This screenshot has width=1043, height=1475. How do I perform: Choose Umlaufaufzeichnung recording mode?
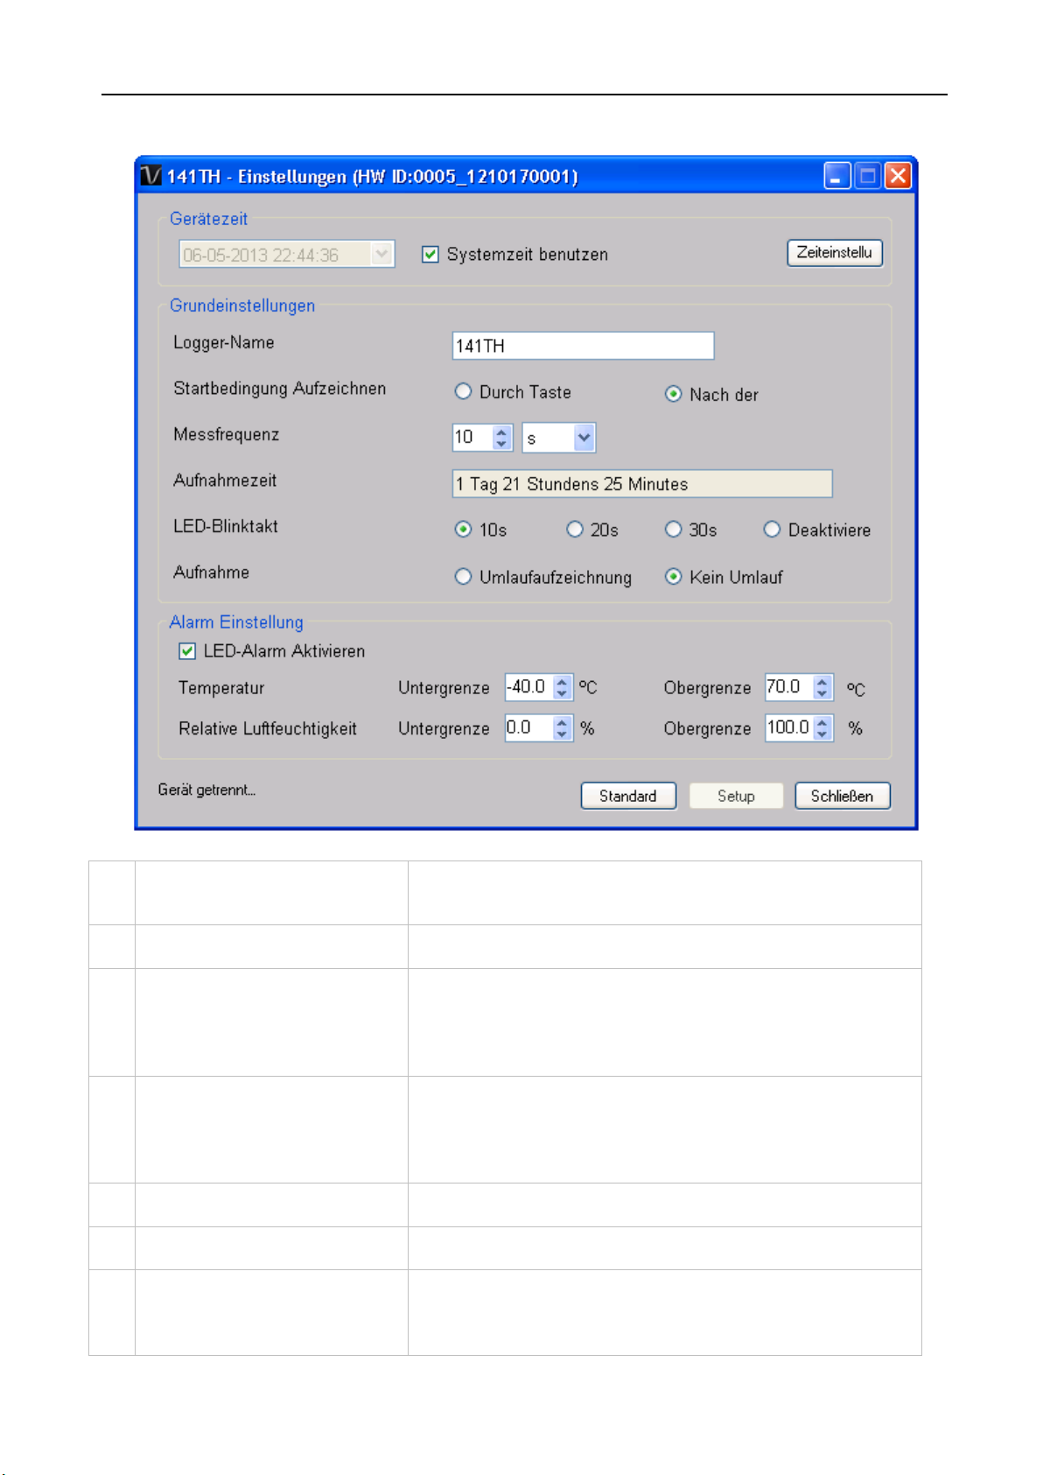pos(463,577)
